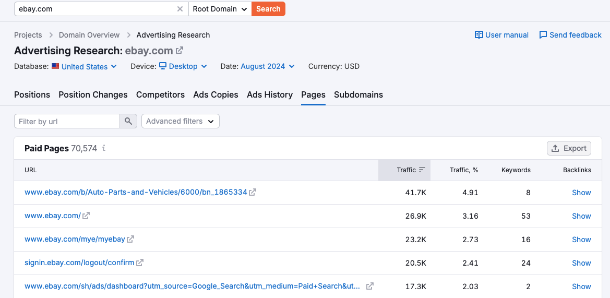
Task: Open external link icon for mye/myebay row
Action: pos(130,239)
